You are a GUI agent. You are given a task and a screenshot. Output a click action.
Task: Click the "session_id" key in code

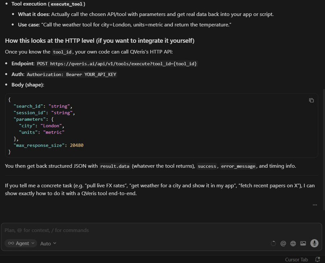pos(30,113)
